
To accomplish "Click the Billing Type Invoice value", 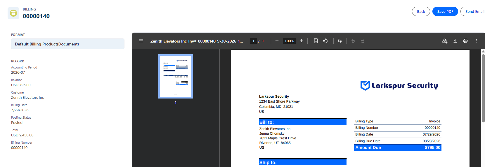I will point(435,121).
